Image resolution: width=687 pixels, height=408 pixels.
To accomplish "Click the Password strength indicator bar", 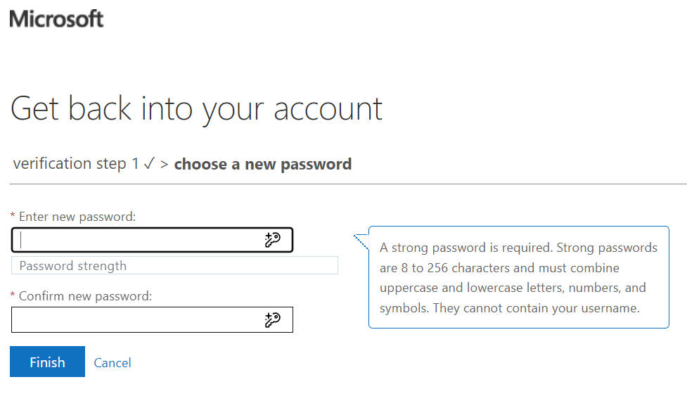I will pyautogui.click(x=174, y=266).
